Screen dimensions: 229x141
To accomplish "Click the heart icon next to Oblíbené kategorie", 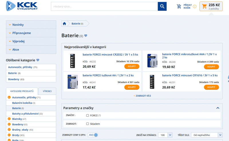I will click(38, 60).
